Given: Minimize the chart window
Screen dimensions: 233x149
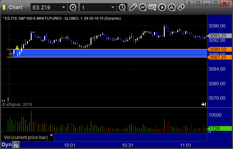Looking at the screenshot, I should click(x=207, y=3).
